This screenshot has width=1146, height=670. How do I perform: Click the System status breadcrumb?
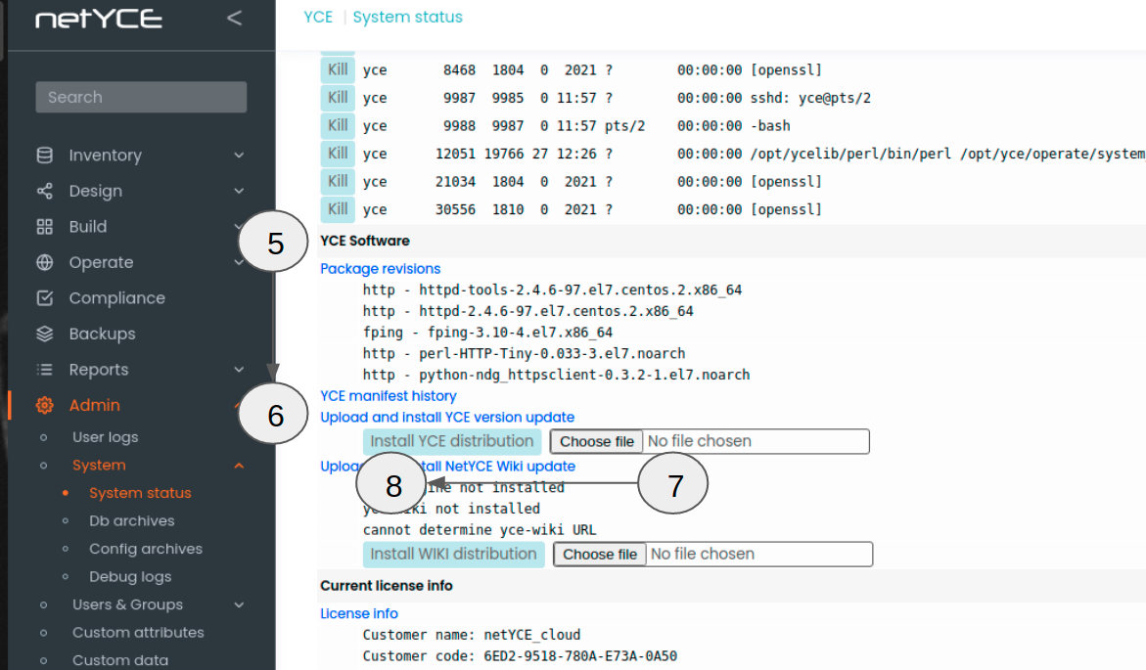[x=407, y=17]
